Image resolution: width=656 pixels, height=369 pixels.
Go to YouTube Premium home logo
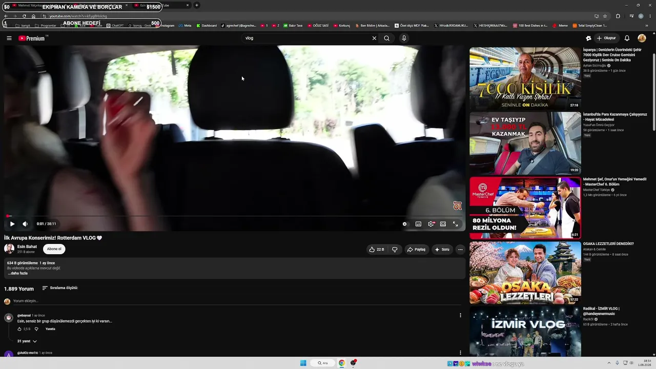click(32, 38)
